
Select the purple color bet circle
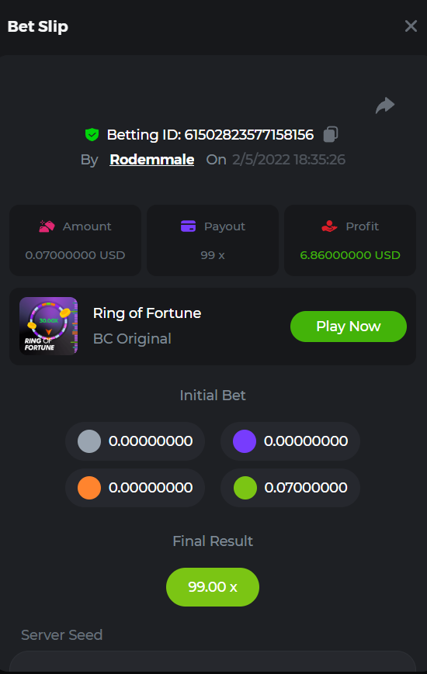tap(245, 441)
